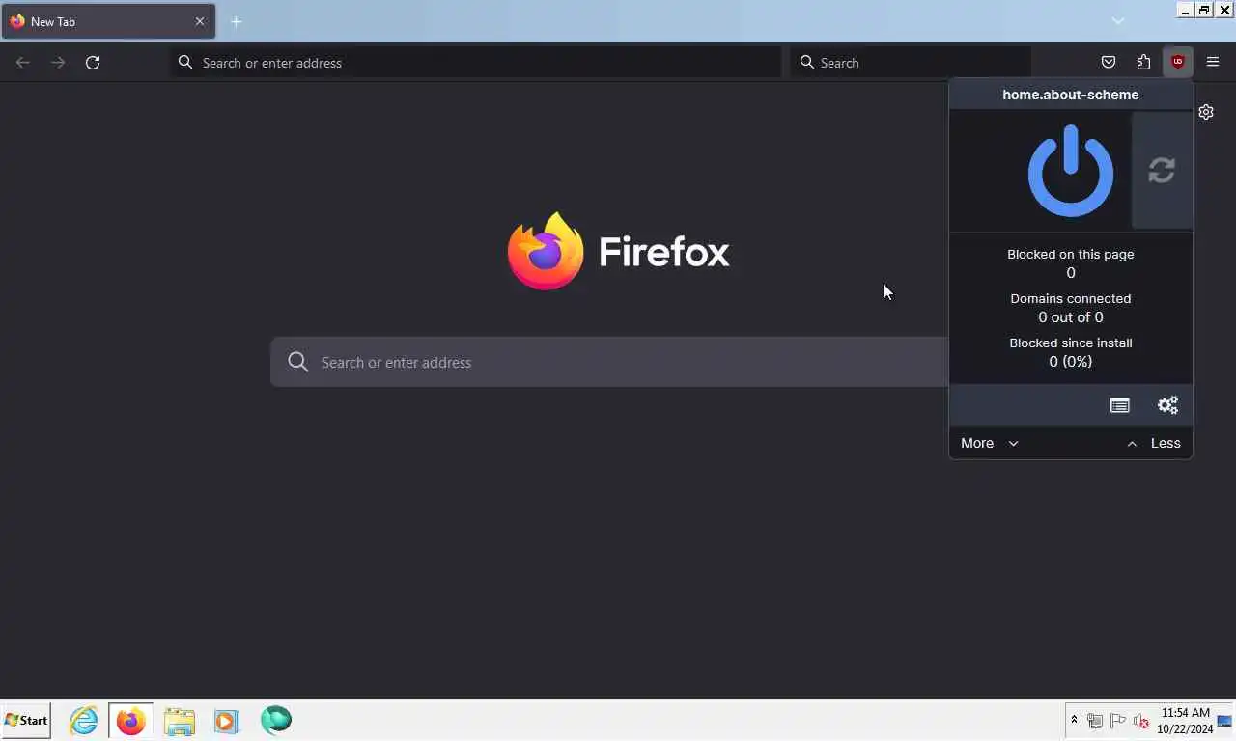1236x741 pixels.
Task: Click the Back arrow button
Action: [x=23, y=62]
